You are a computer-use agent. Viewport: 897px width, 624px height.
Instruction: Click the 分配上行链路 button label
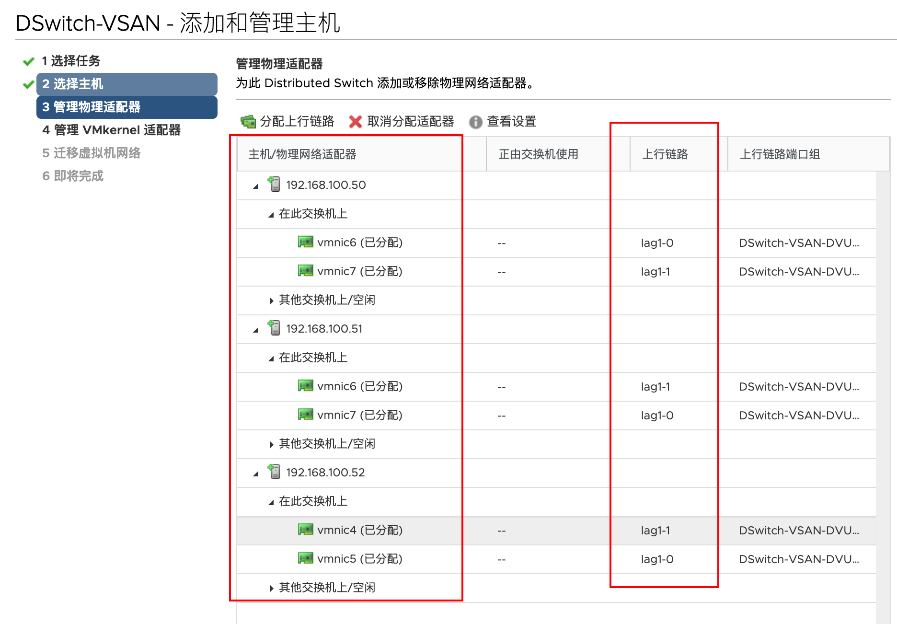(x=297, y=122)
